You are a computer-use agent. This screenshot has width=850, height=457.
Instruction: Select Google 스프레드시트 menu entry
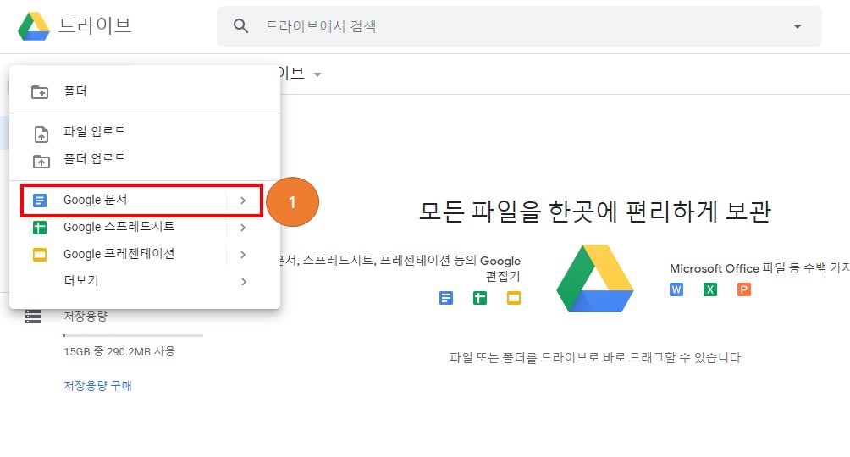pyautogui.click(x=145, y=227)
